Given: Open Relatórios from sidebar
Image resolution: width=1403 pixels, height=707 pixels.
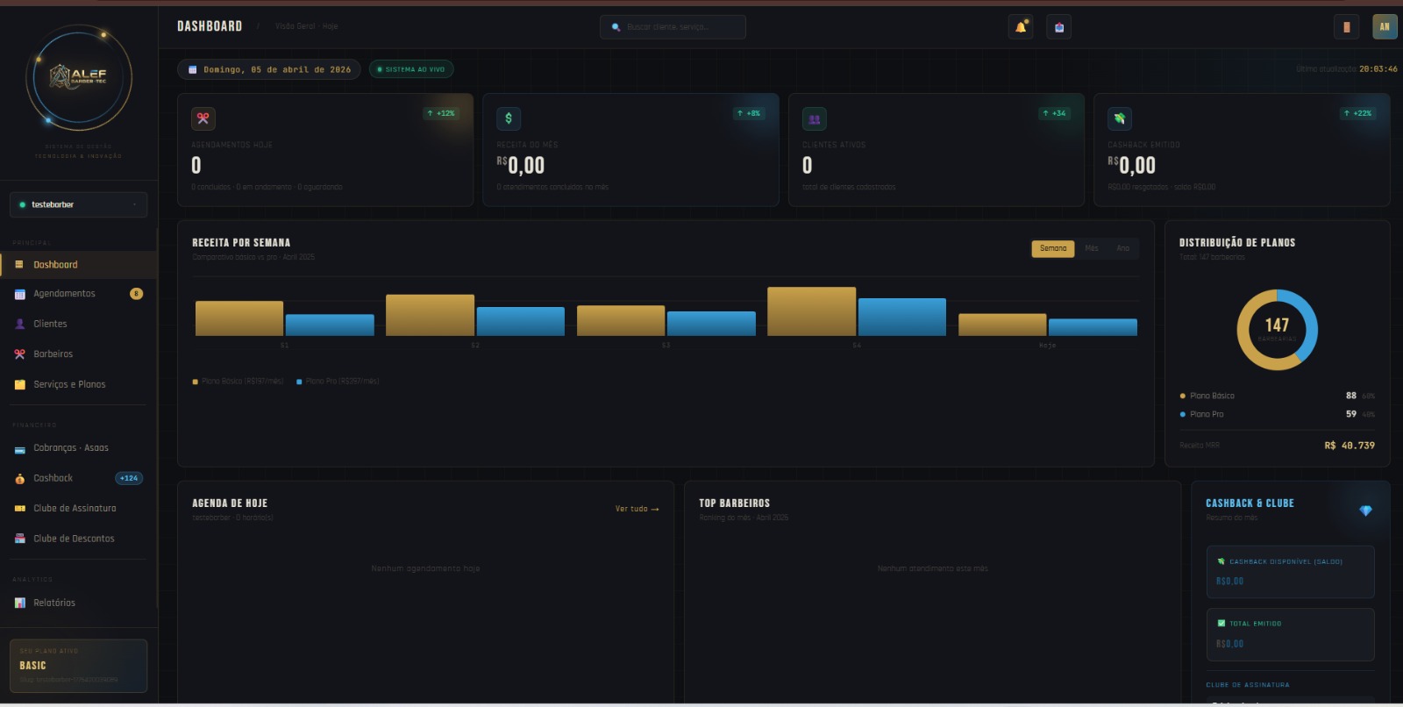Looking at the screenshot, I should pyautogui.click(x=54, y=603).
